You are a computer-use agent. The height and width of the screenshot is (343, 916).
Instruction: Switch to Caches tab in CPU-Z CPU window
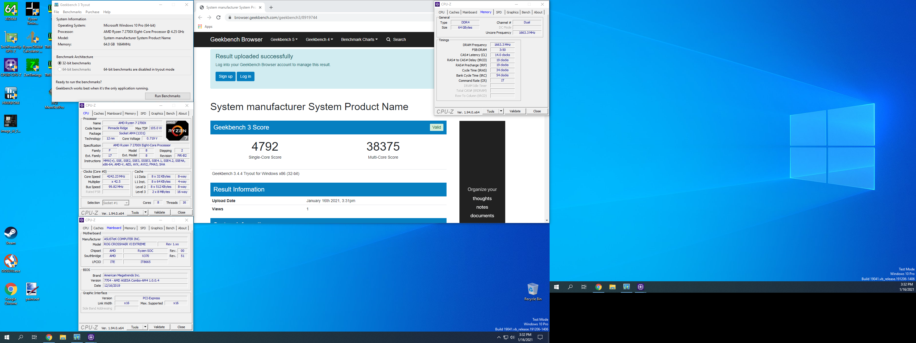[99, 114]
